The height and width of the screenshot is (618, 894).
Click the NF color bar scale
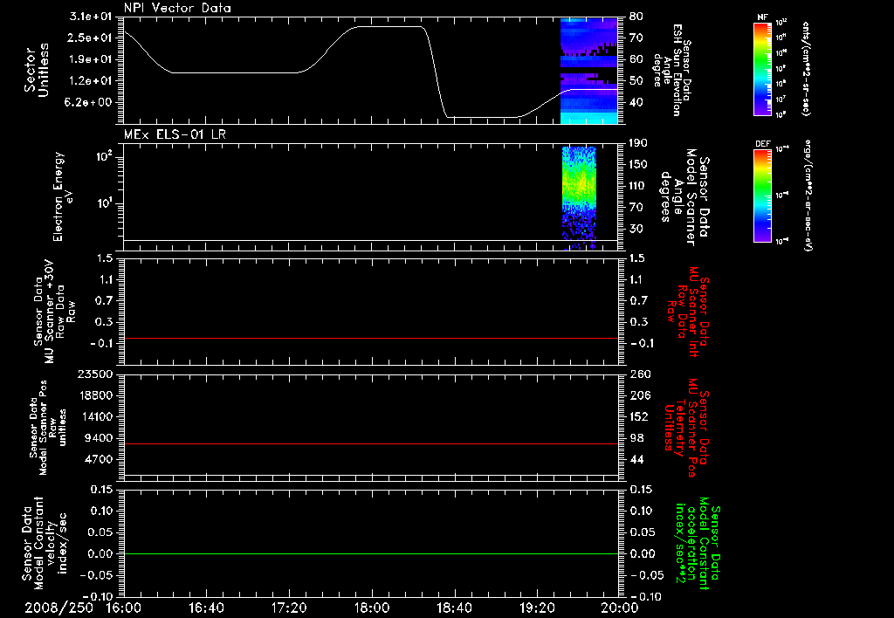pos(763,69)
